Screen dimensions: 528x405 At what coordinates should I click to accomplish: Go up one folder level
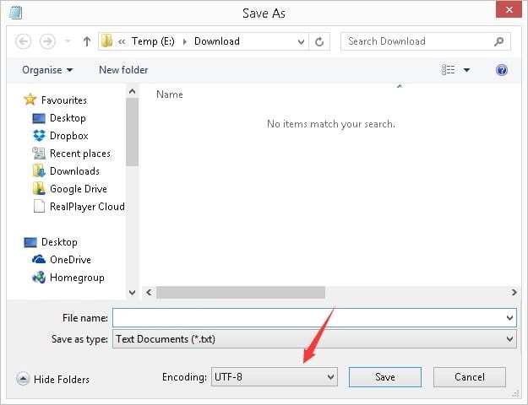(87, 41)
